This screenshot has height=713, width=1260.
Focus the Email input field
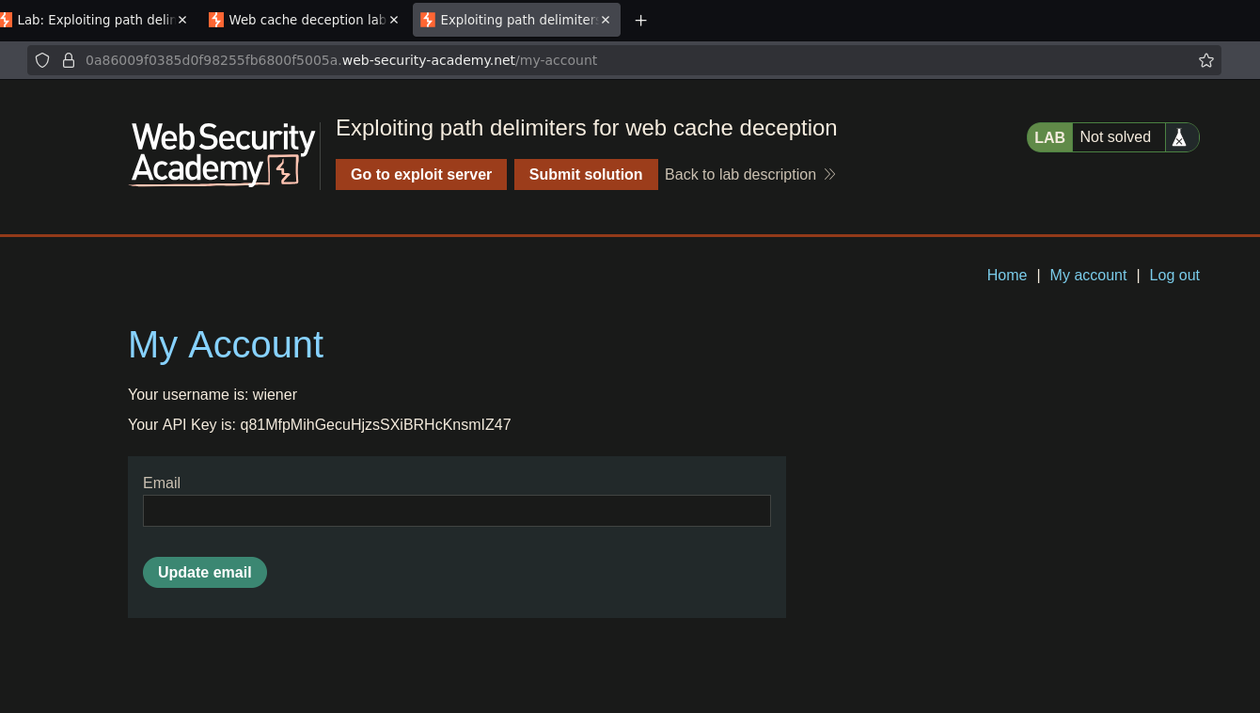click(457, 511)
